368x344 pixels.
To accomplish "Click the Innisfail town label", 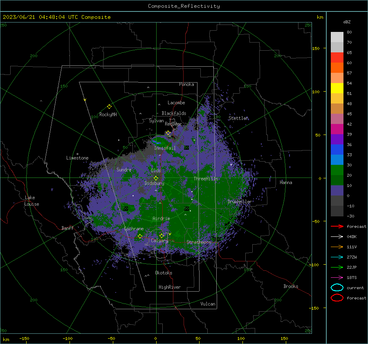I will 165,148.
